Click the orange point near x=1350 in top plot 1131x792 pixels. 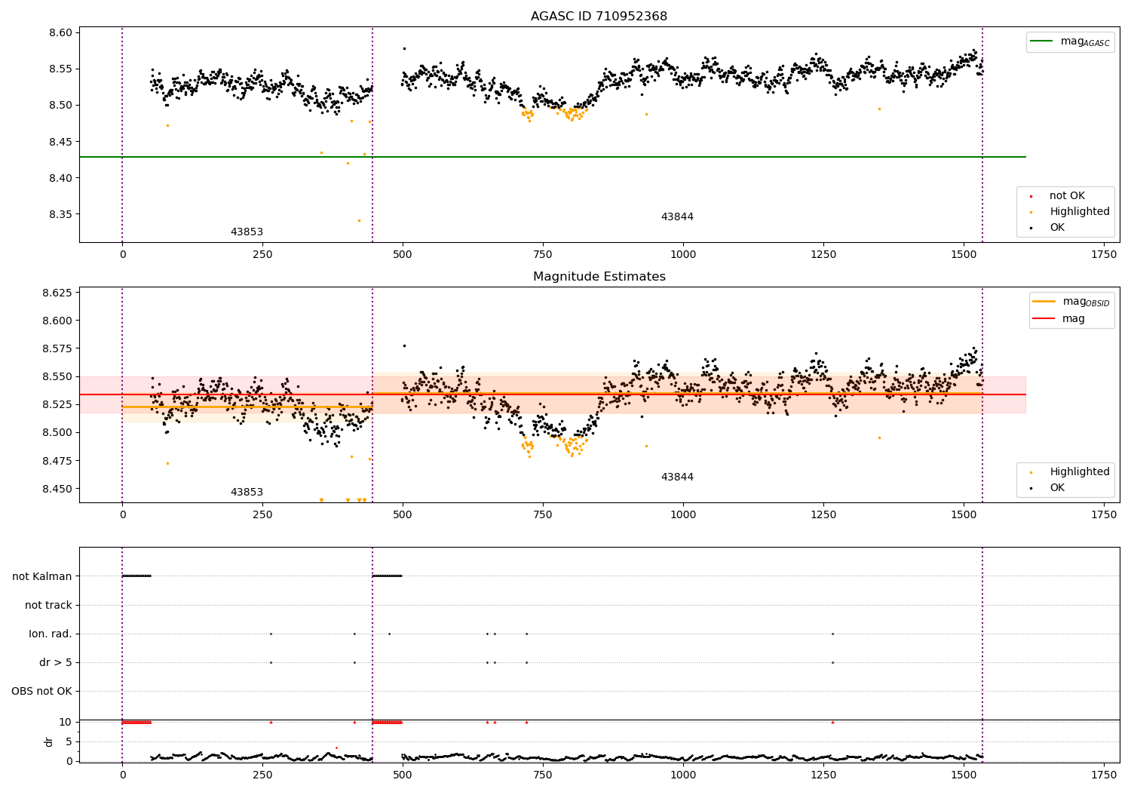coord(879,109)
